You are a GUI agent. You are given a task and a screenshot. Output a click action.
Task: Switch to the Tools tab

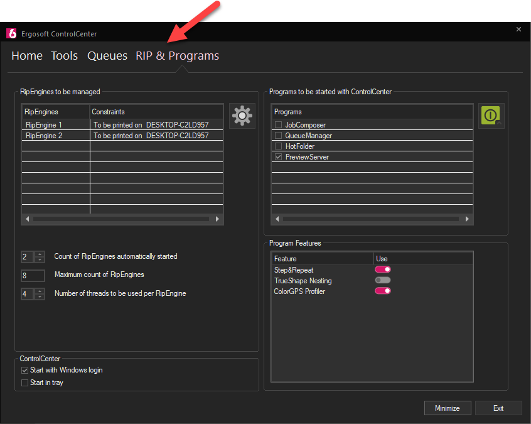coord(65,55)
